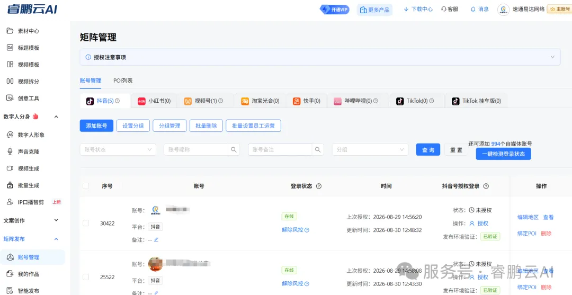The image size is (572, 295).
Task: Click help icon next to 登录状态 header
Action: tap(318, 186)
